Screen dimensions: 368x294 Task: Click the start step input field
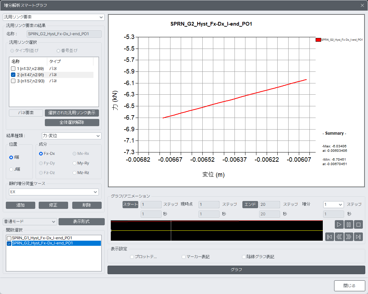tap(151, 204)
